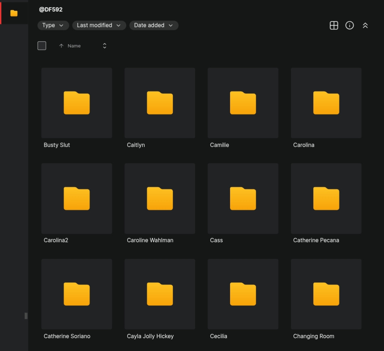Click the @DF592 folder title
This screenshot has height=351, width=384.
[x=51, y=10]
